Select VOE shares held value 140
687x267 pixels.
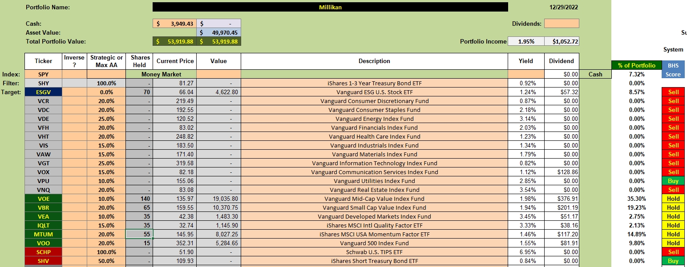coord(139,199)
